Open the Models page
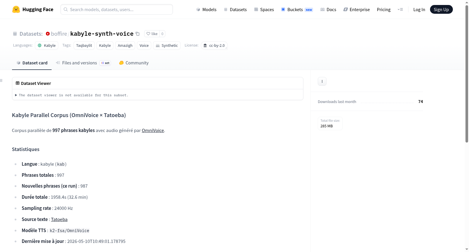This screenshot has height=252, width=469. pyautogui.click(x=206, y=9)
